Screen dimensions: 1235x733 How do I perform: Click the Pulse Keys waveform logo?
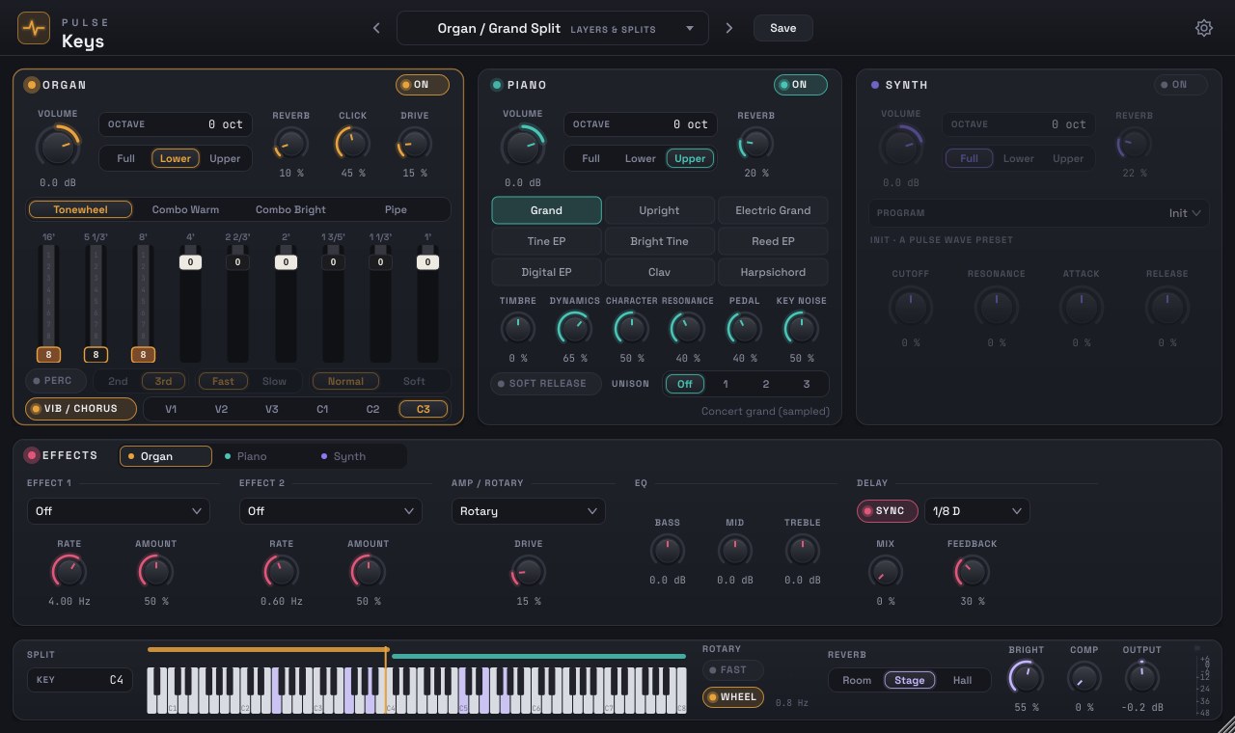coord(34,28)
